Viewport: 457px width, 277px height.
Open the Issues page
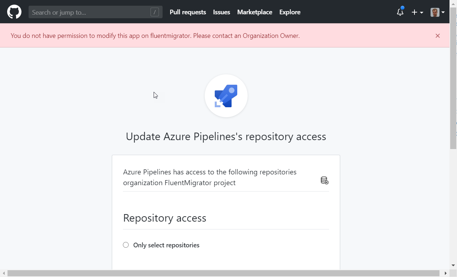(x=221, y=12)
